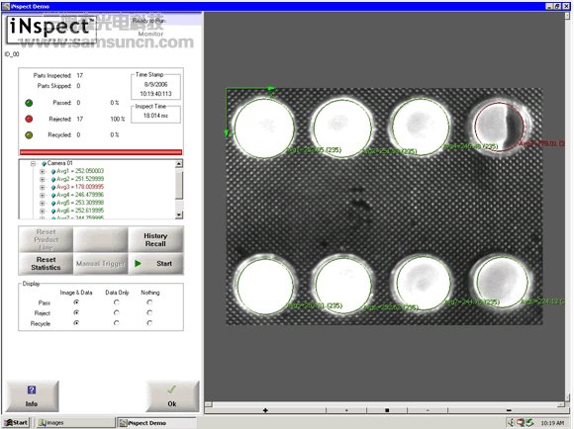
Task: Open Windows Start menu
Action: coord(16,423)
